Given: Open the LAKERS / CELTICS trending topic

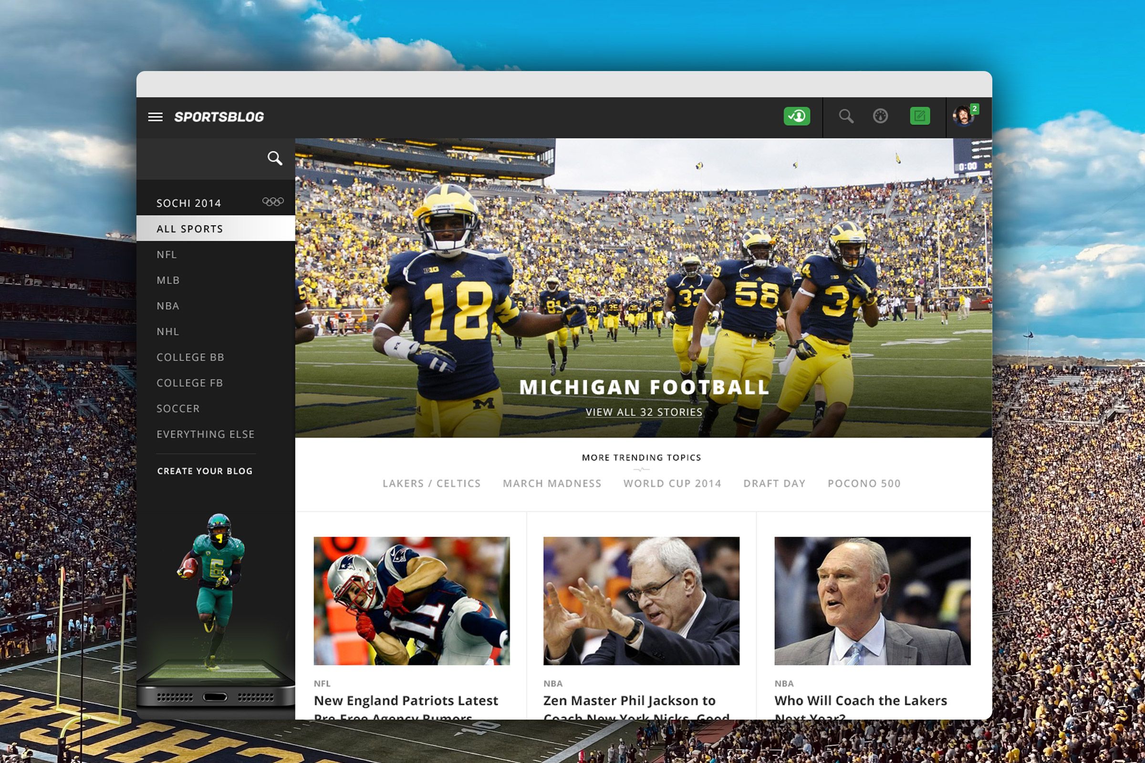Looking at the screenshot, I should coord(431,483).
